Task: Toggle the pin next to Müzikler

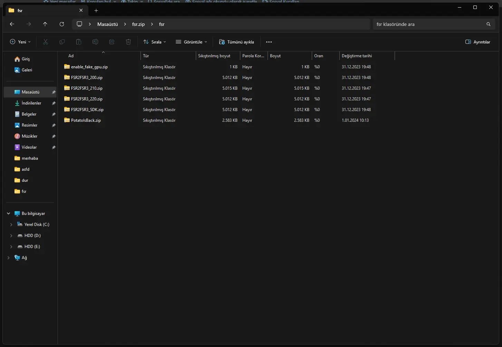Action: pyautogui.click(x=54, y=136)
